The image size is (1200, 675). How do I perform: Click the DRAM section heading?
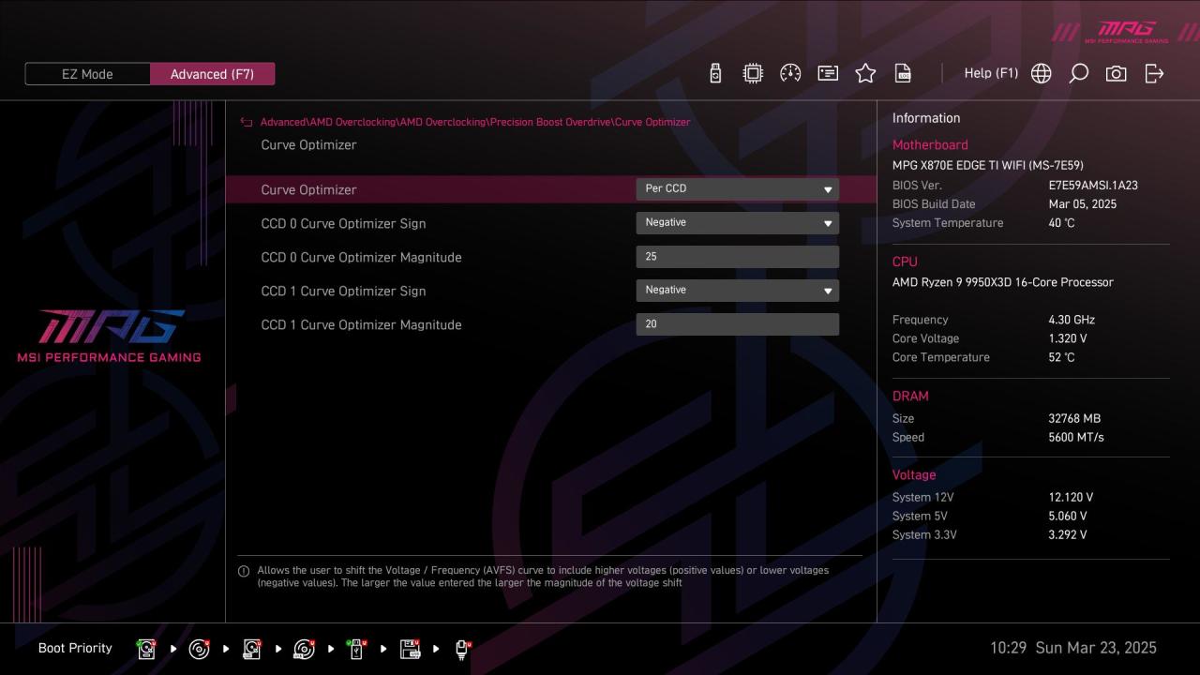[910, 396]
